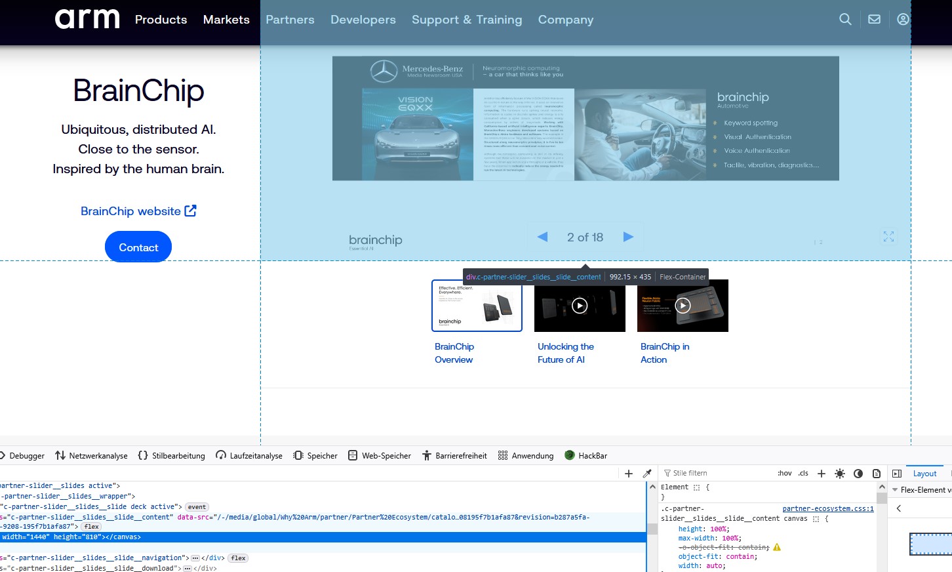The width and height of the screenshot is (952, 572).
Task: Go to previous slide with left arrow
Action: [542, 237]
